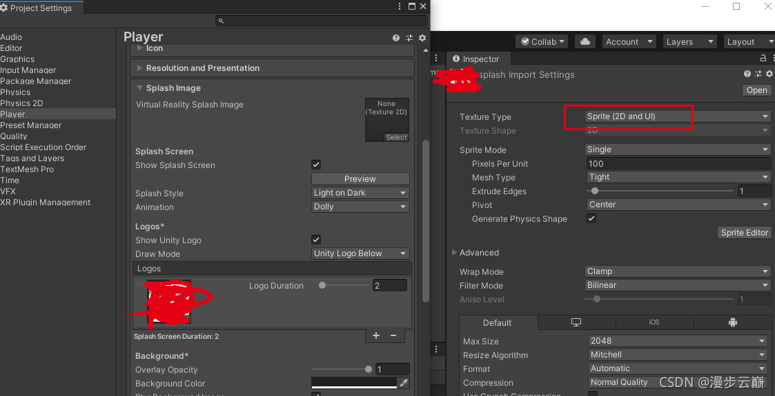This screenshot has width=775, height=396.
Task: Toggle Show Splash Screen checkbox
Action: (x=316, y=165)
